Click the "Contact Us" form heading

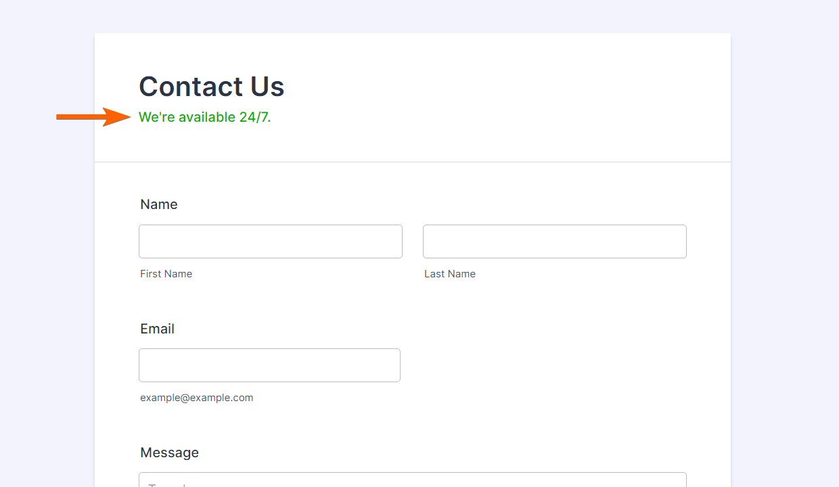212,87
